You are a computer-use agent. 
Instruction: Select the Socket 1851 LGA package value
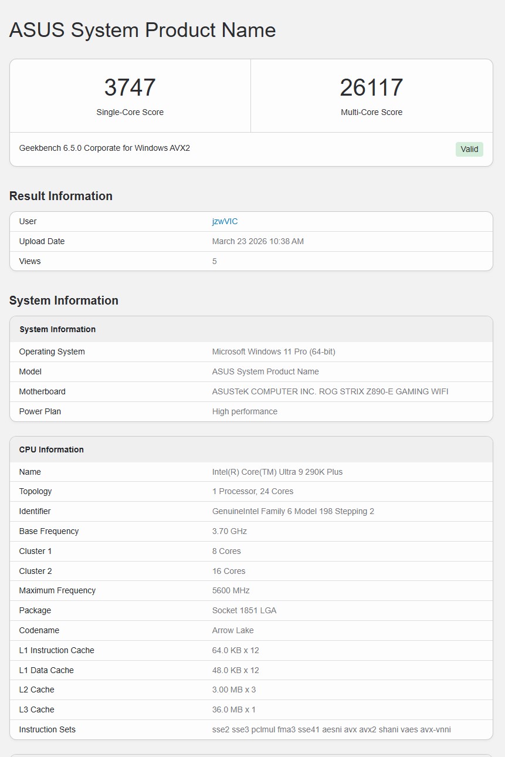coord(245,610)
